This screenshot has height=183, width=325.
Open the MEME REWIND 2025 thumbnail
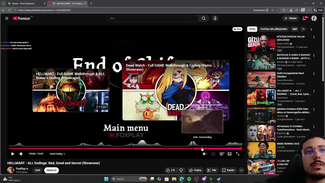pyautogui.click(x=261, y=150)
